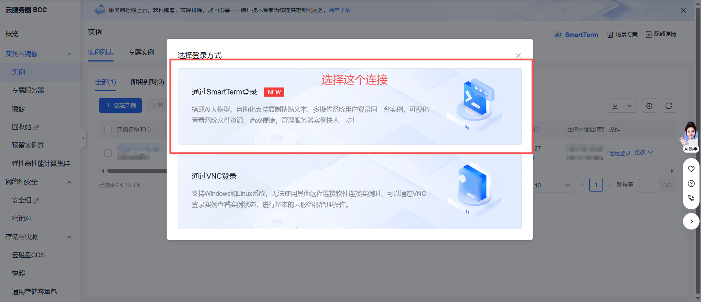The height and width of the screenshot is (302, 701).
Task: Go to previous page arrow
Action: coord(582,185)
